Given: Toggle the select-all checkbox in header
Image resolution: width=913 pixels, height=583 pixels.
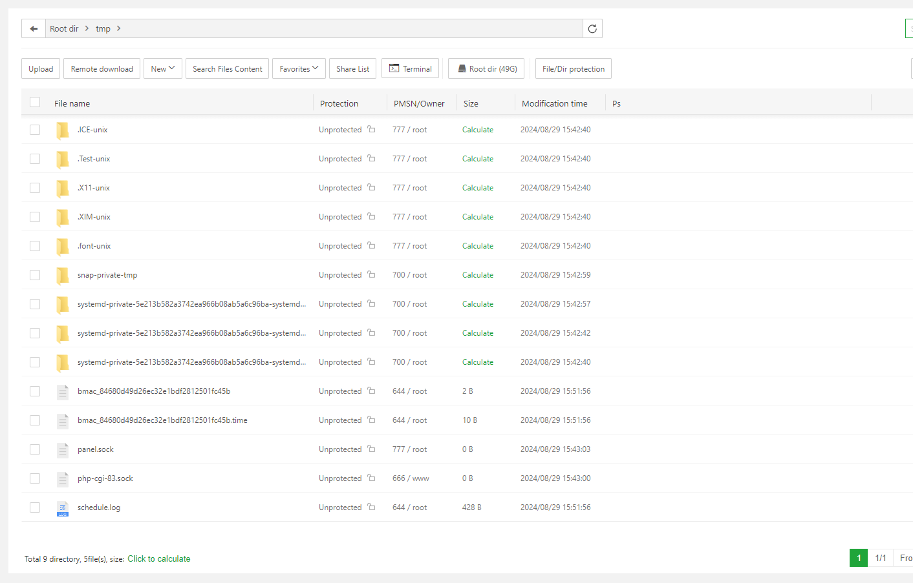Looking at the screenshot, I should pos(35,102).
